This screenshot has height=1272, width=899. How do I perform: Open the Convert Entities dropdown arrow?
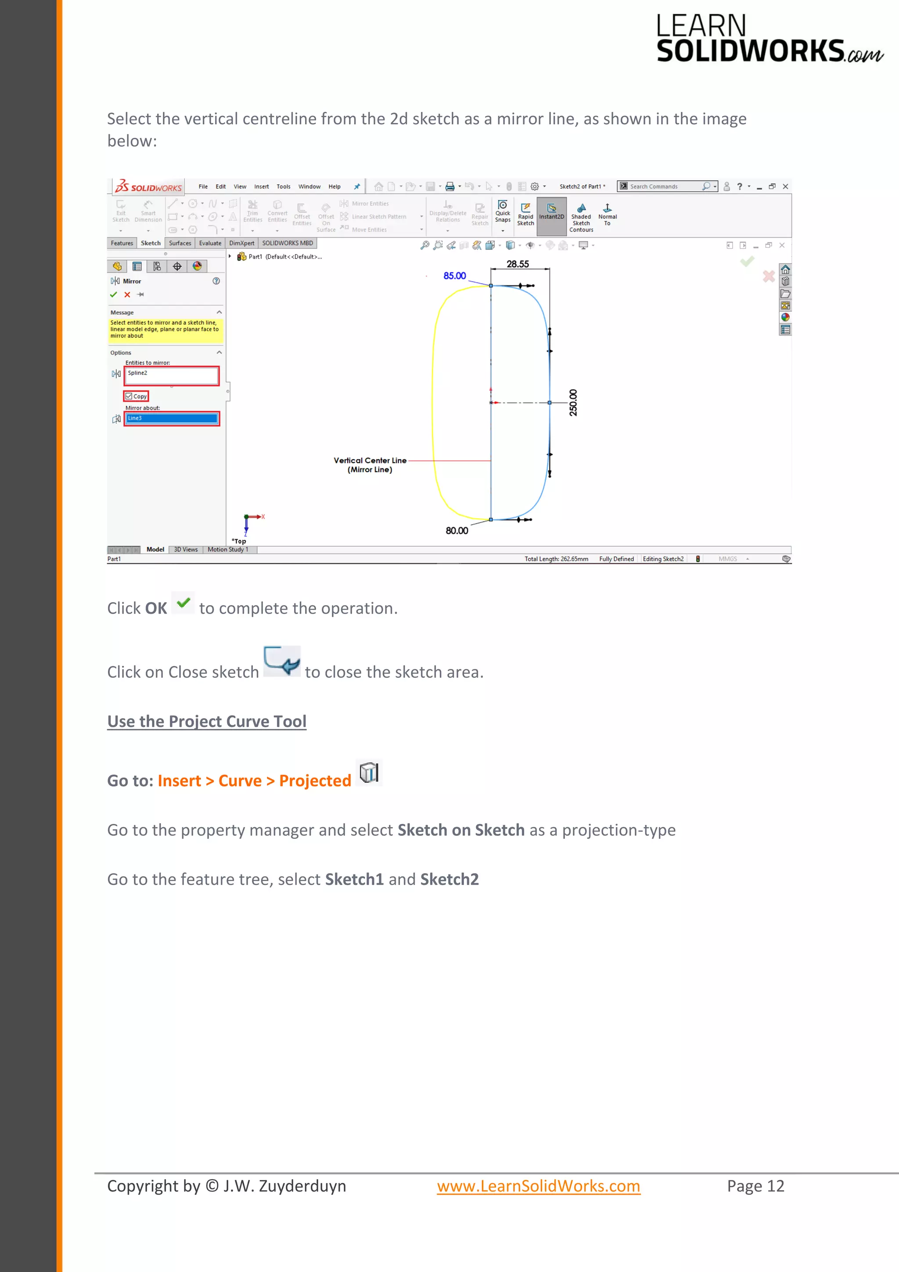click(x=277, y=231)
